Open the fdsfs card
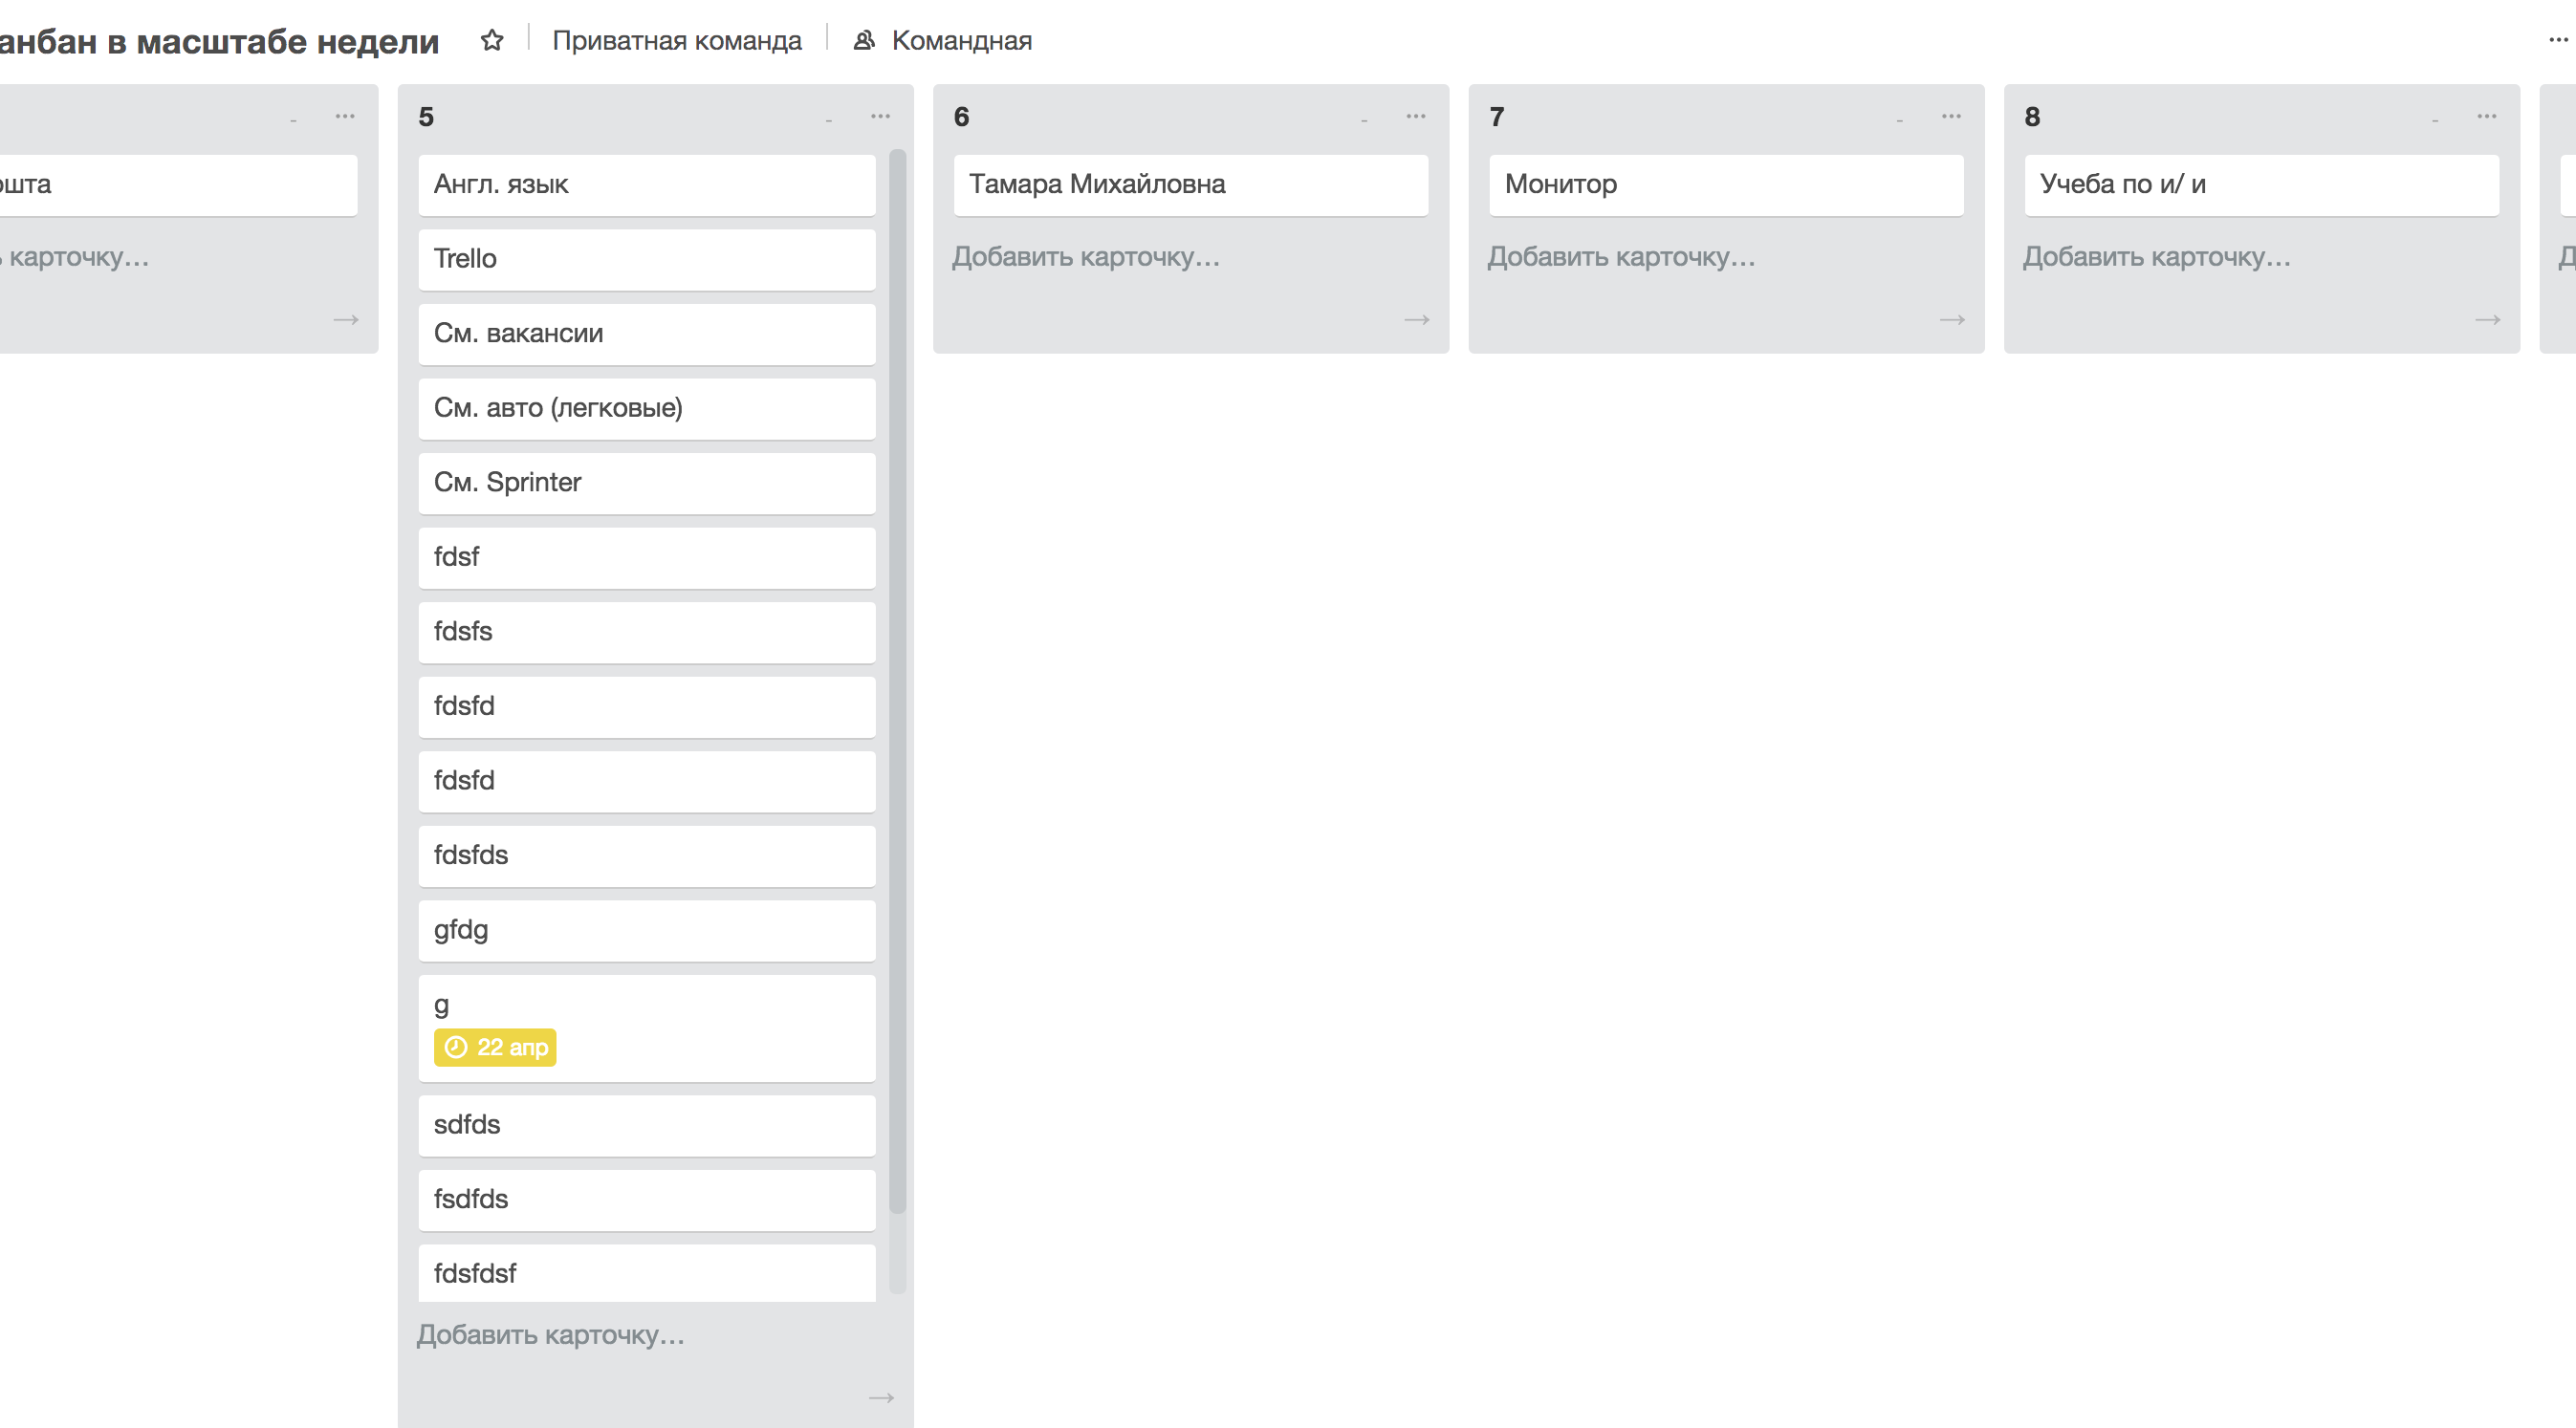The width and height of the screenshot is (2576, 1428). 647,633
